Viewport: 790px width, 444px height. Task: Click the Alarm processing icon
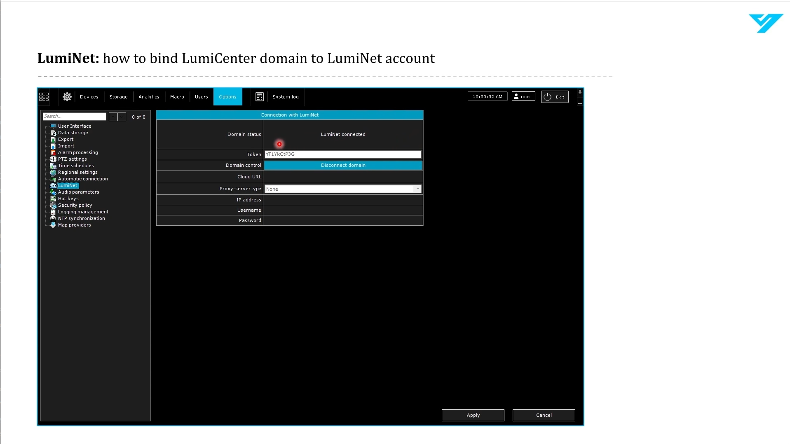click(53, 152)
